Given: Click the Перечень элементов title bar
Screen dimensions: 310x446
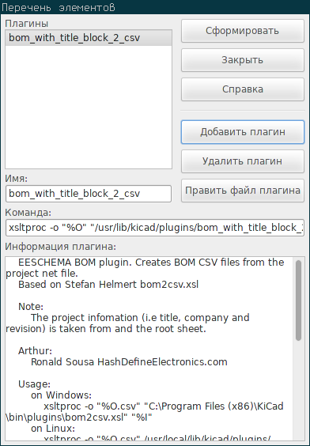Looking at the screenshot, I should pyautogui.click(x=155, y=7).
